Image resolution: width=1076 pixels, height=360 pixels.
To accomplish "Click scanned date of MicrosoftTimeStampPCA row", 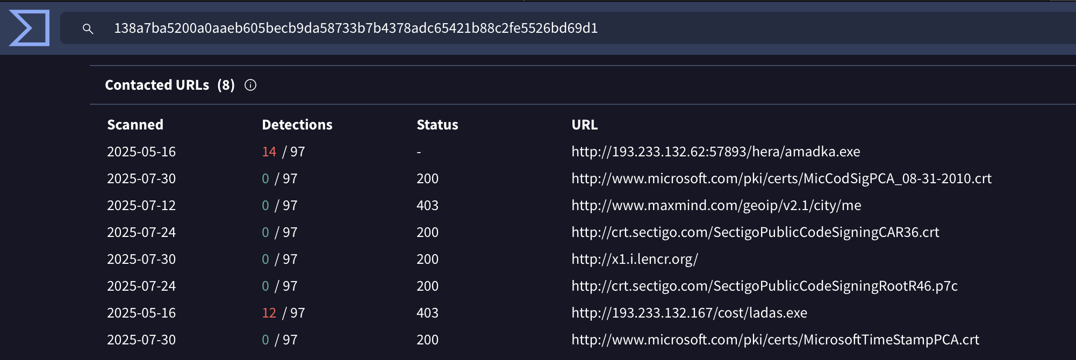I will [141, 340].
